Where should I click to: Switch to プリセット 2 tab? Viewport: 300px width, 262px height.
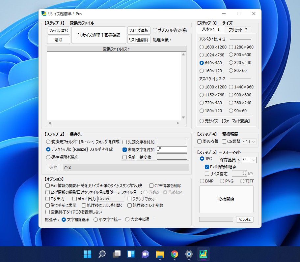(x=238, y=30)
